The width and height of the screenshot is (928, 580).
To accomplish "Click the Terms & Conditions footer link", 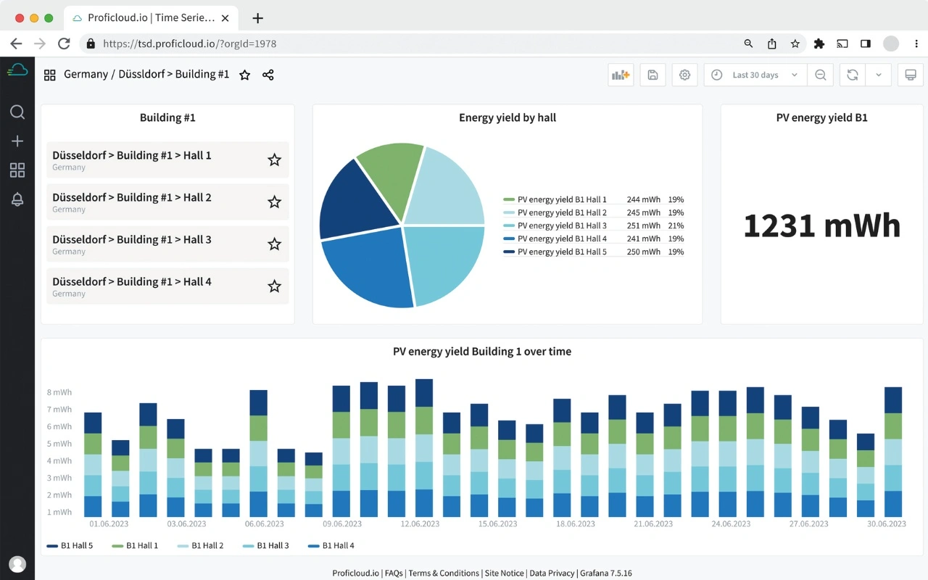I will click(x=444, y=573).
